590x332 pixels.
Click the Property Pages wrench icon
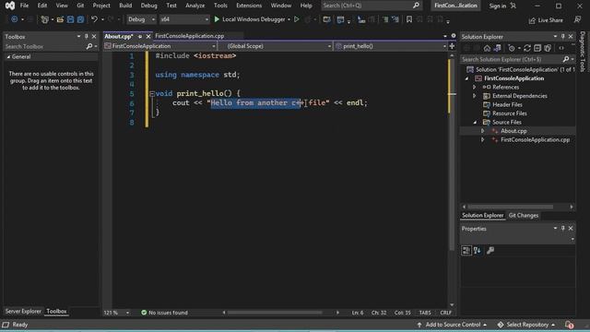[490, 250]
